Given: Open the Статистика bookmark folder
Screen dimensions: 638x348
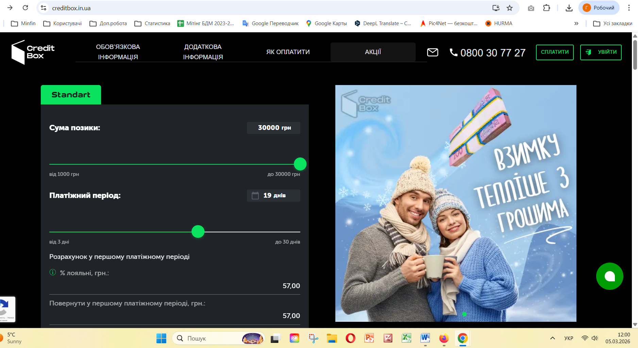Looking at the screenshot, I should coord(152,23).
